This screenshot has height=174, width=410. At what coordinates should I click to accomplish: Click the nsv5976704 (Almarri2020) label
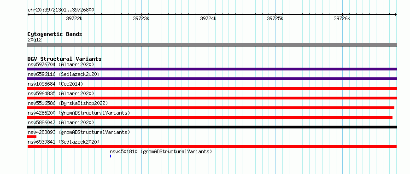click(61, 64)
